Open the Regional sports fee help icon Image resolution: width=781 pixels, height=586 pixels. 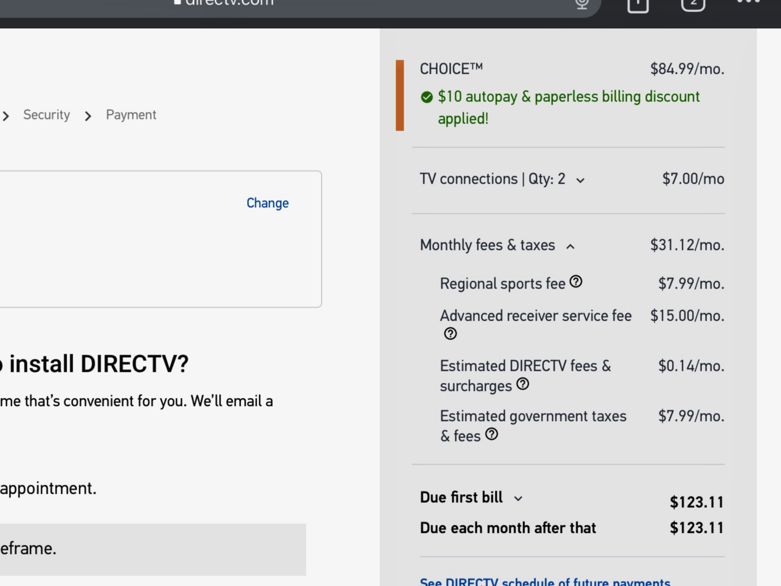point(576,282)
